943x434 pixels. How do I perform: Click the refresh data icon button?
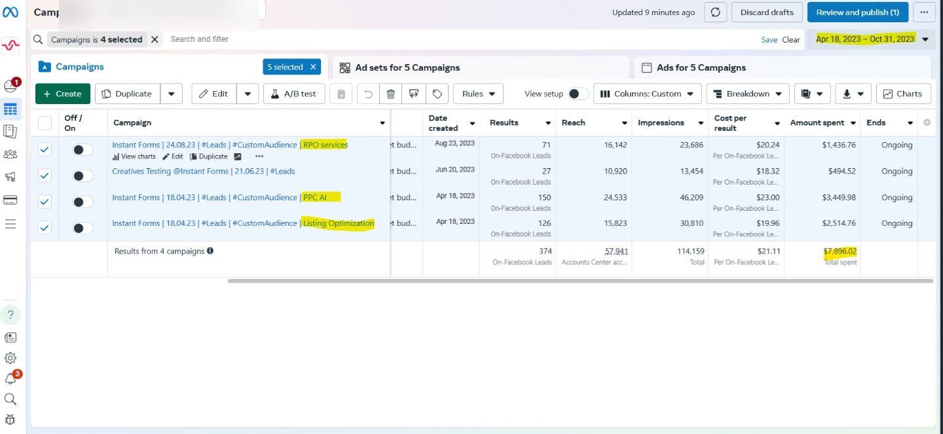pyautogui.click(x=715, y=12)
